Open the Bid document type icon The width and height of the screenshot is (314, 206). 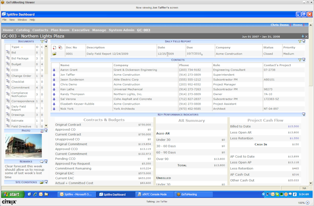[x=8, y=52]
